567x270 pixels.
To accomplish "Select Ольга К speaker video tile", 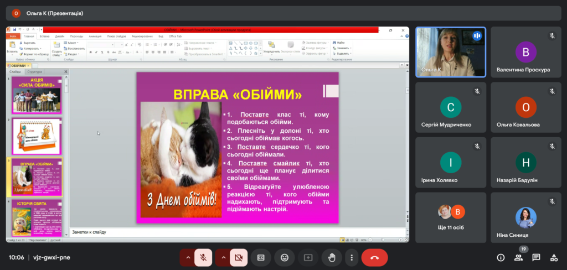I will tap(451, 52).
